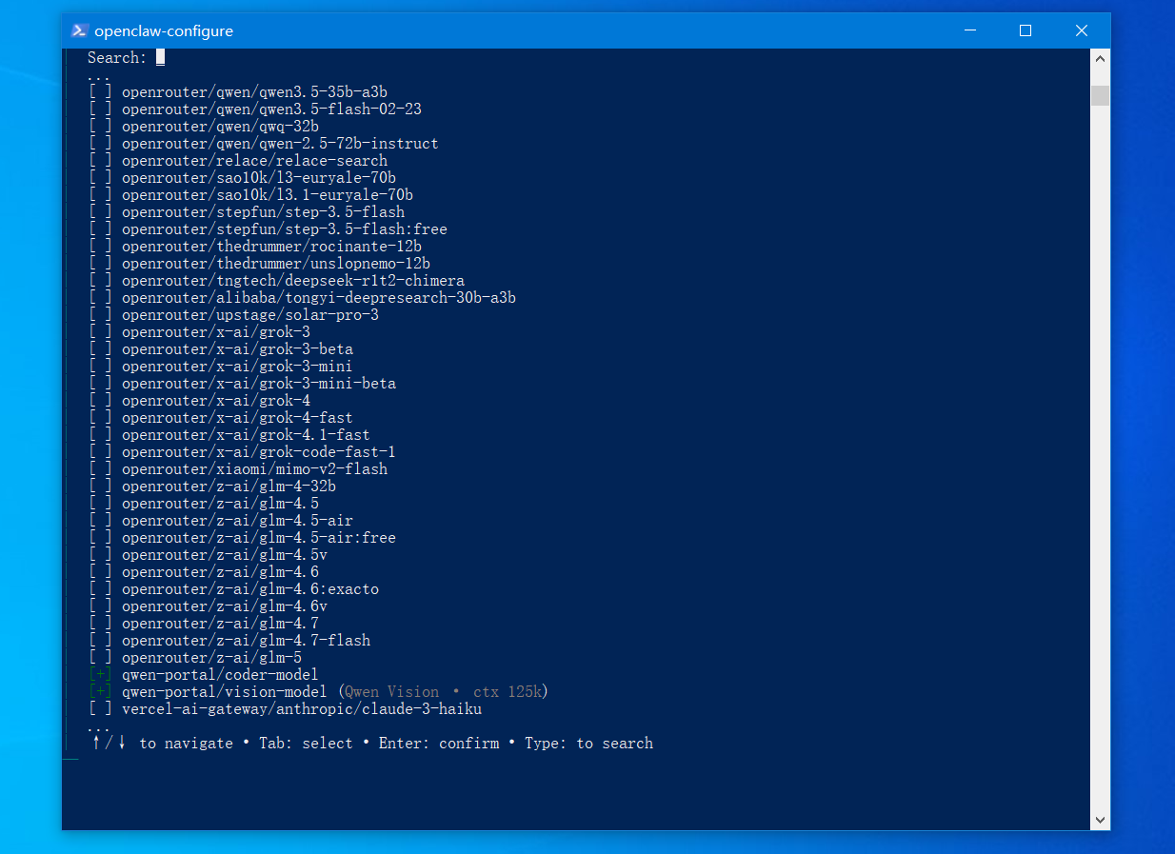The image size is (1175, 854).
Task: Enable checkbox for openrouter/z-ai/glm-5
Action: coord(100,658)
